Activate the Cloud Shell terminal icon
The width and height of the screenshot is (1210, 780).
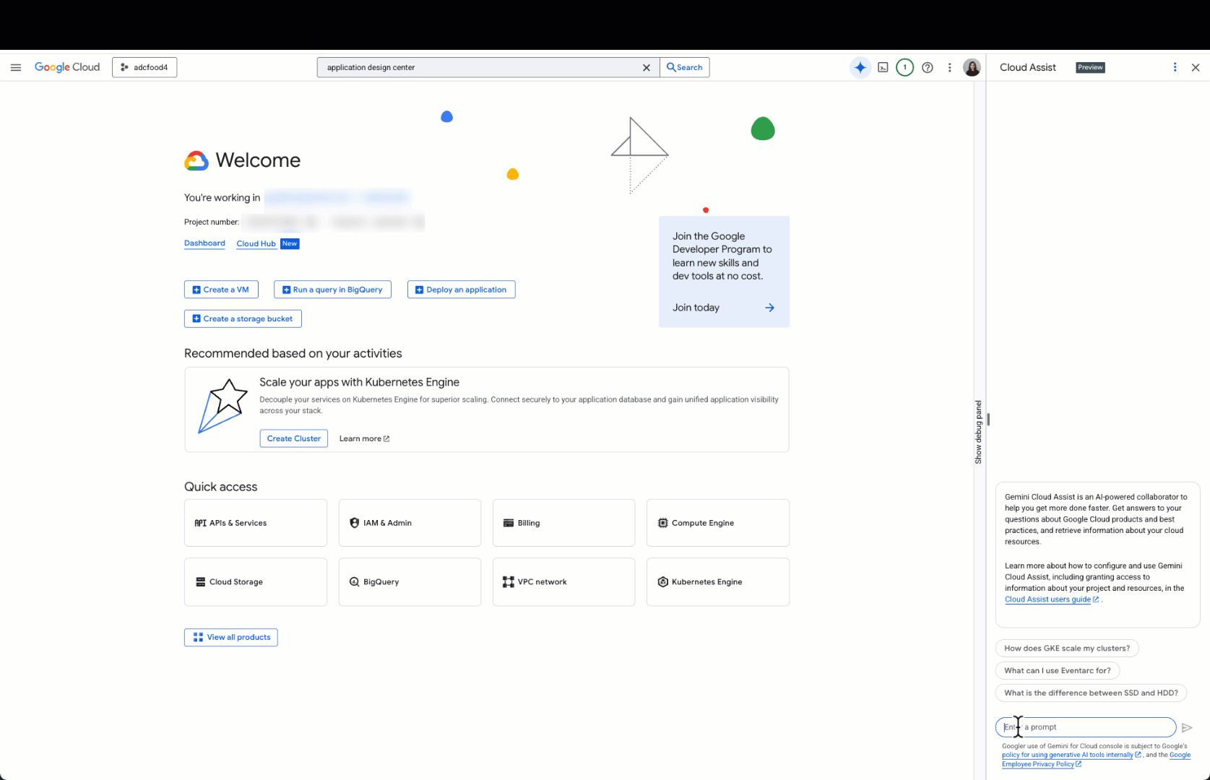pos(883,67)
